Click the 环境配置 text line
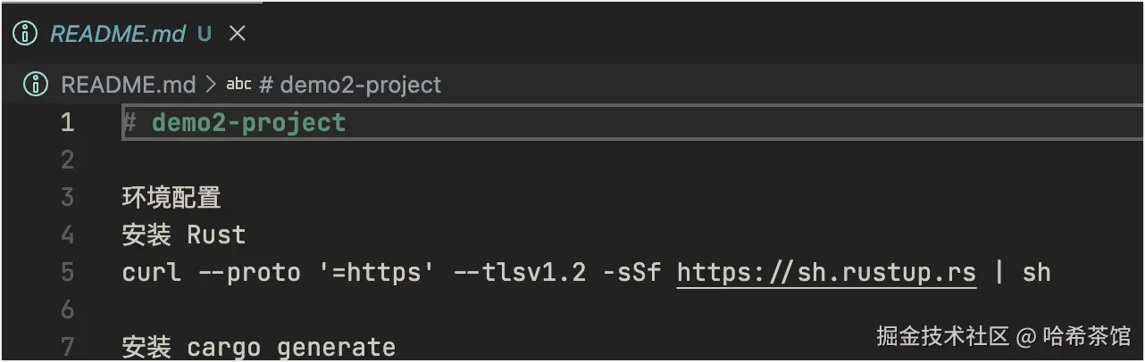 [171, 197]
